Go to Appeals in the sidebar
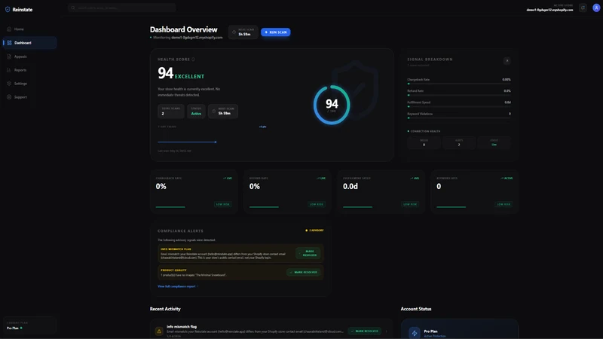The width and height of the screenshot is (603, 339). click(30, 56)
